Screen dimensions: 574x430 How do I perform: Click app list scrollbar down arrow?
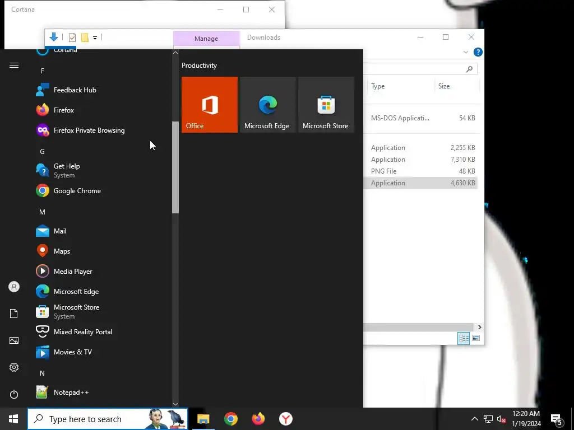tap(175, 404)
